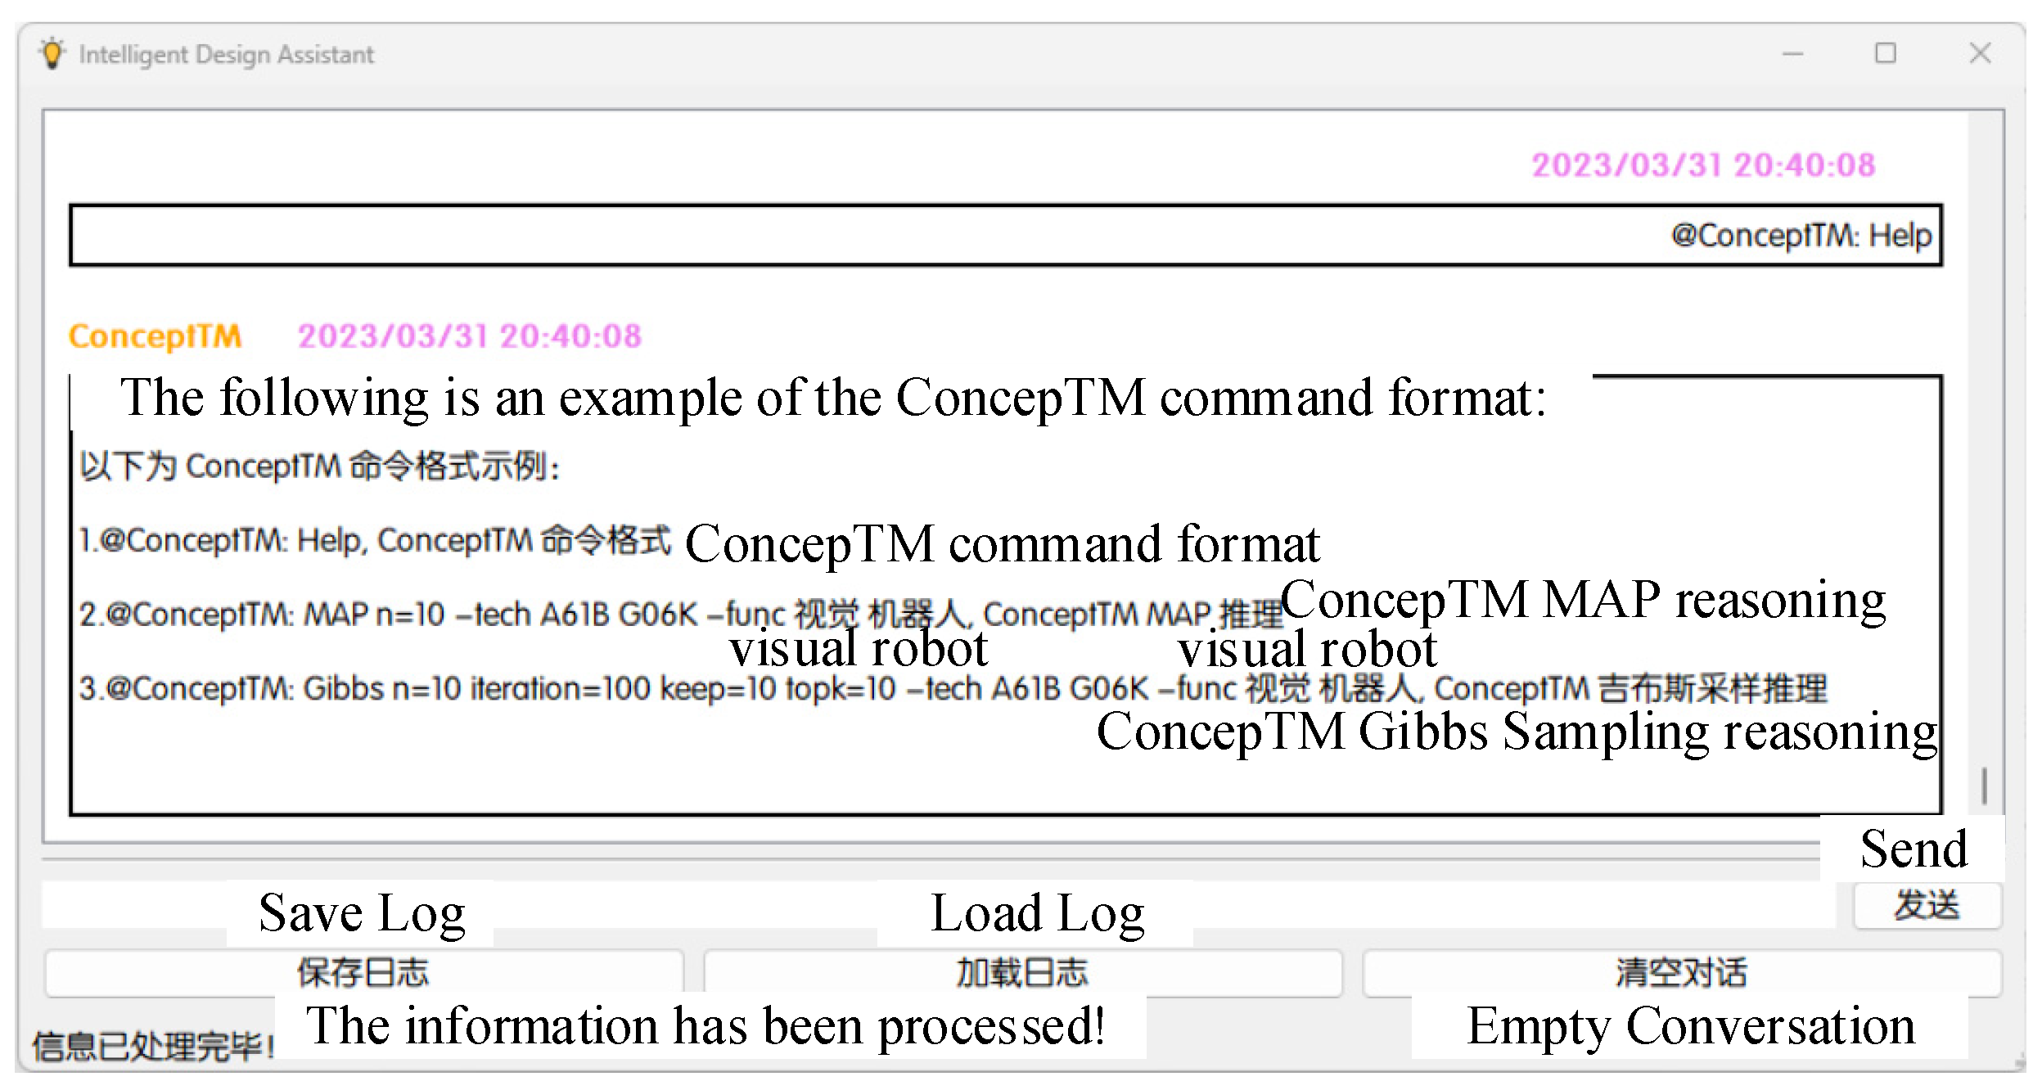2042x1090 pixels.
Task: Click the pink timestamp beside the ConceptTM name
Action: coord(469,336)
